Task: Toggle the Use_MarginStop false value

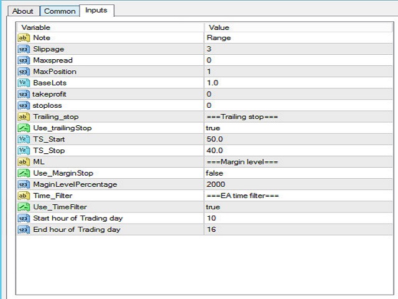Action: (215, 173)
